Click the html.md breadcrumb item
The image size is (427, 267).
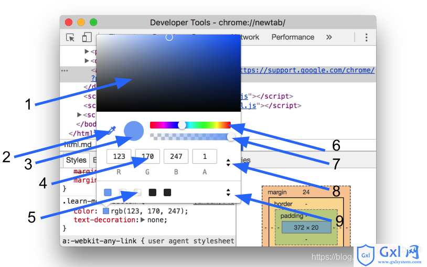pyautogui.click(x=78, y=144)
